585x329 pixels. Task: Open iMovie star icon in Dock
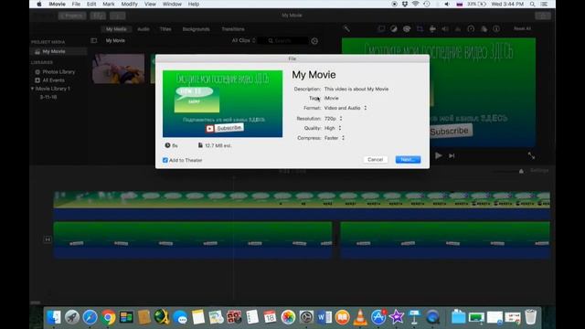coord(396,317)
